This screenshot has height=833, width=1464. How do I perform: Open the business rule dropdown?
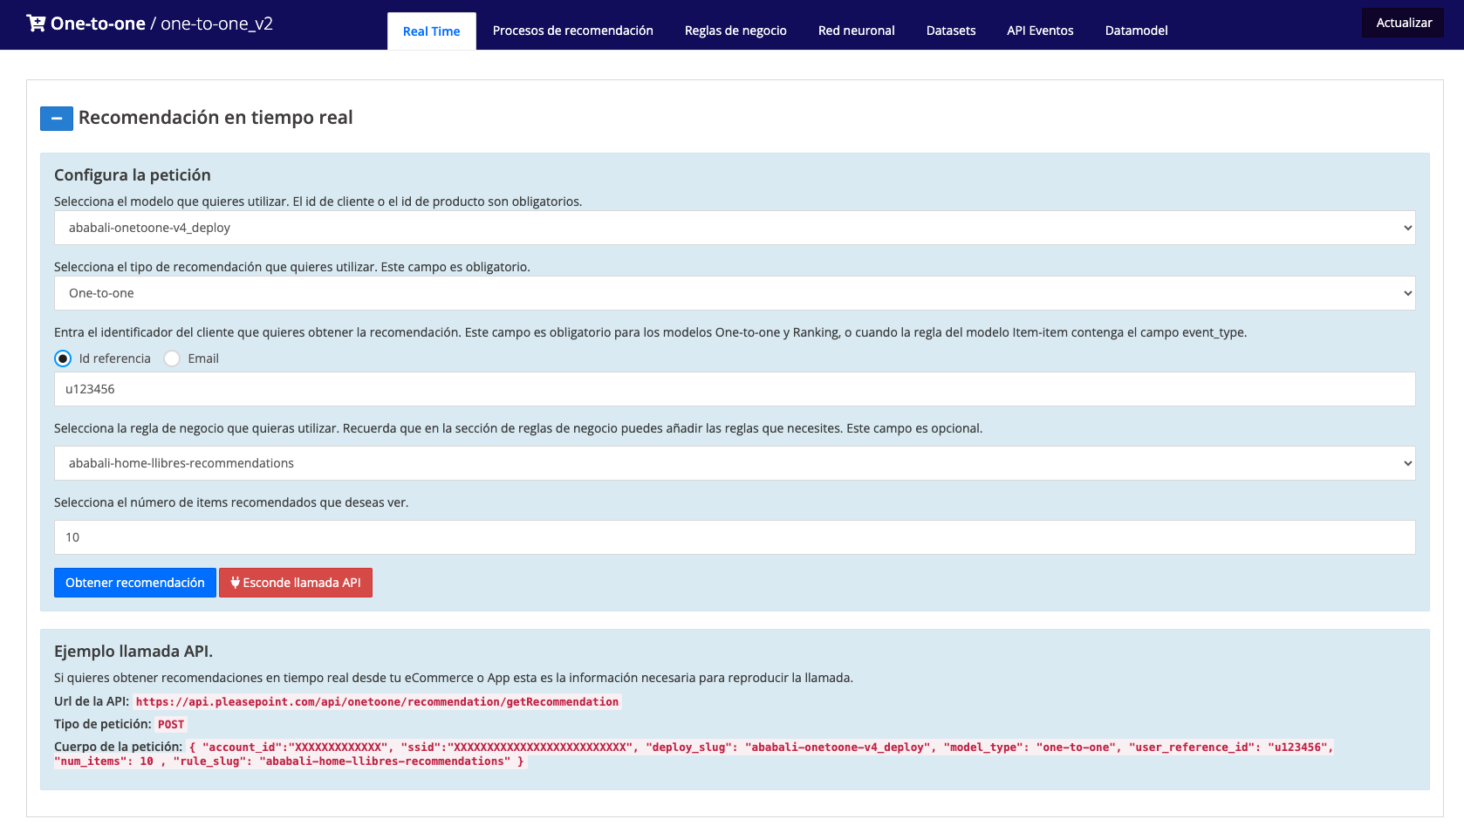click(734, 463)
